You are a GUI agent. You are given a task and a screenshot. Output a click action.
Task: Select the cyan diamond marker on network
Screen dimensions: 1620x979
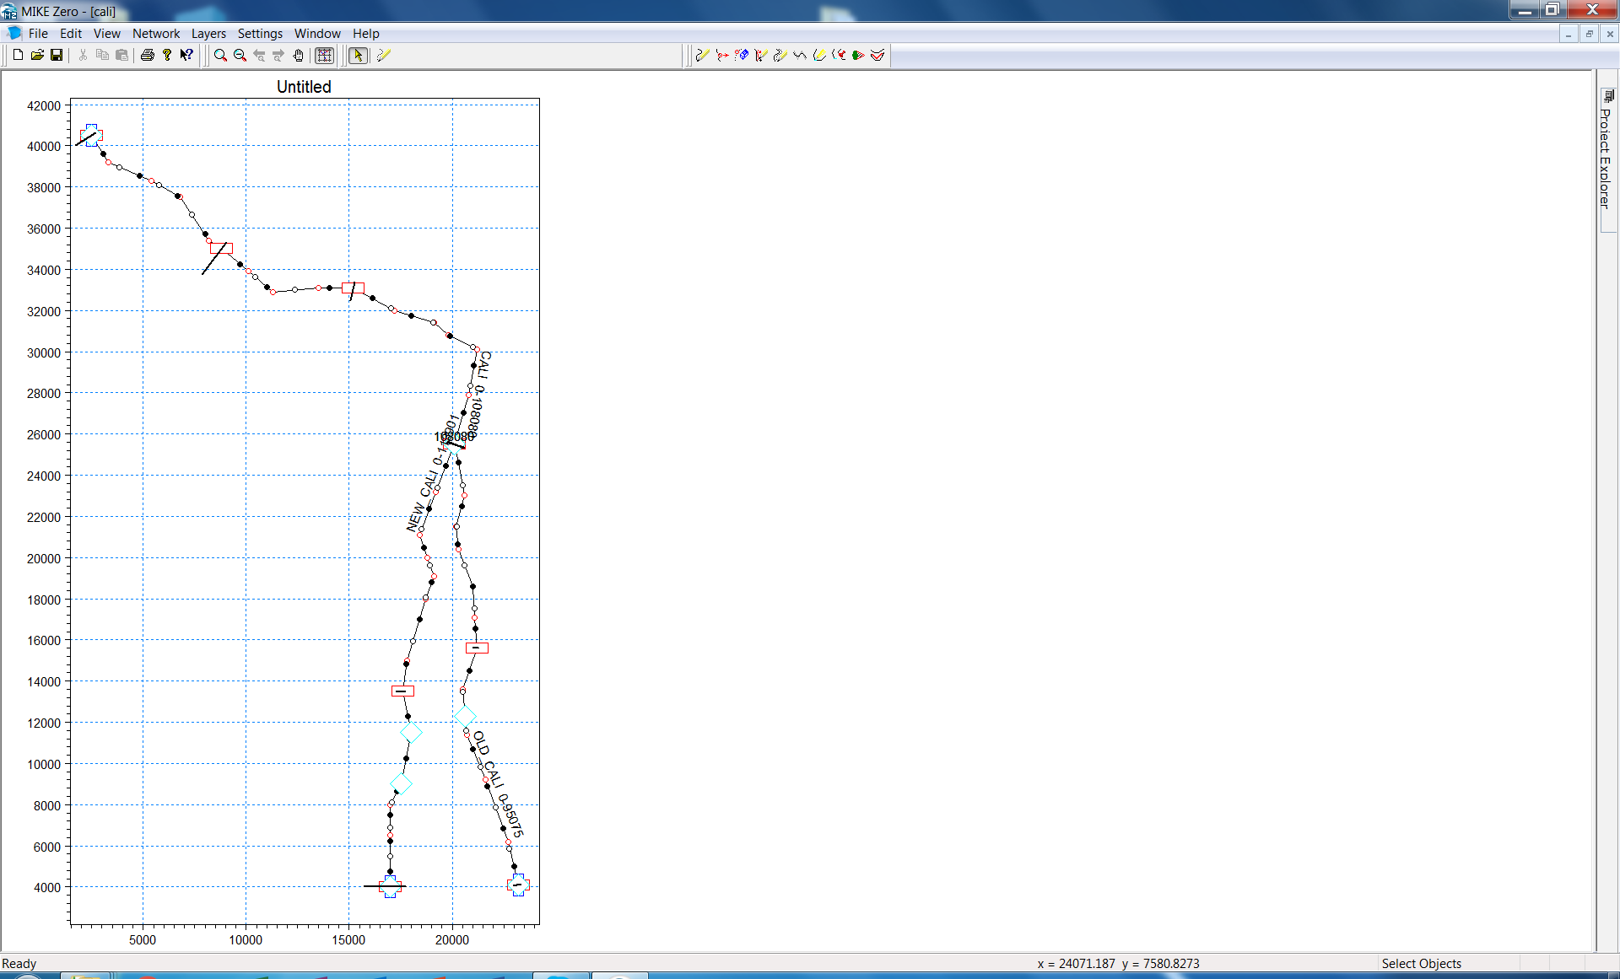point(411,732)
